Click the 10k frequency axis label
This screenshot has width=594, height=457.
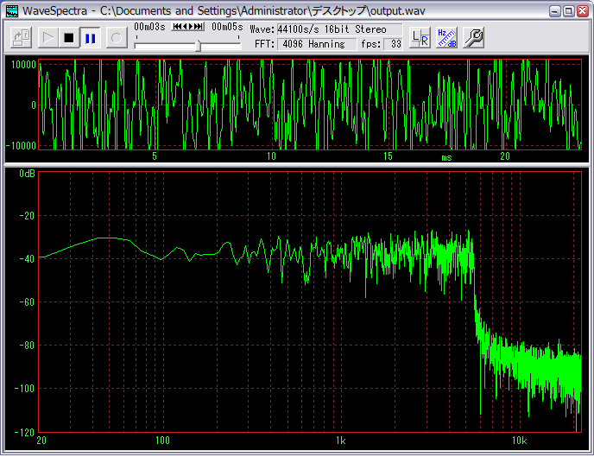(x=520, y=441)
